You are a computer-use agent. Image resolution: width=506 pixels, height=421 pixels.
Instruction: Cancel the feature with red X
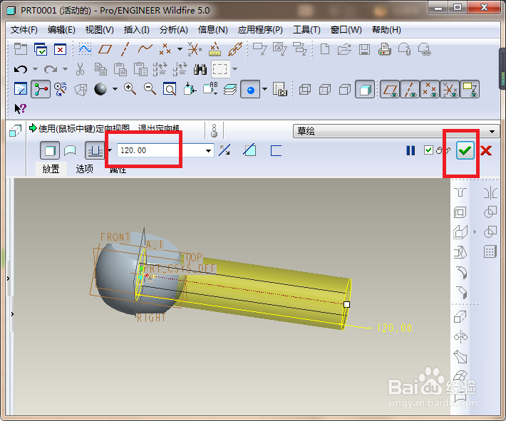[x=486, y=150]
